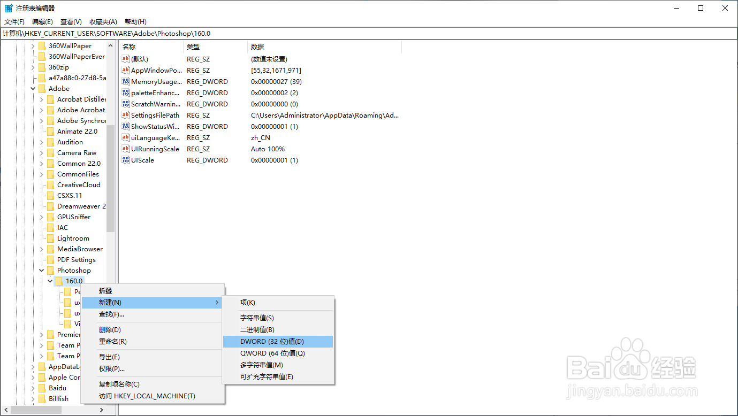Open the 文件(F) menu

point(14,21)
